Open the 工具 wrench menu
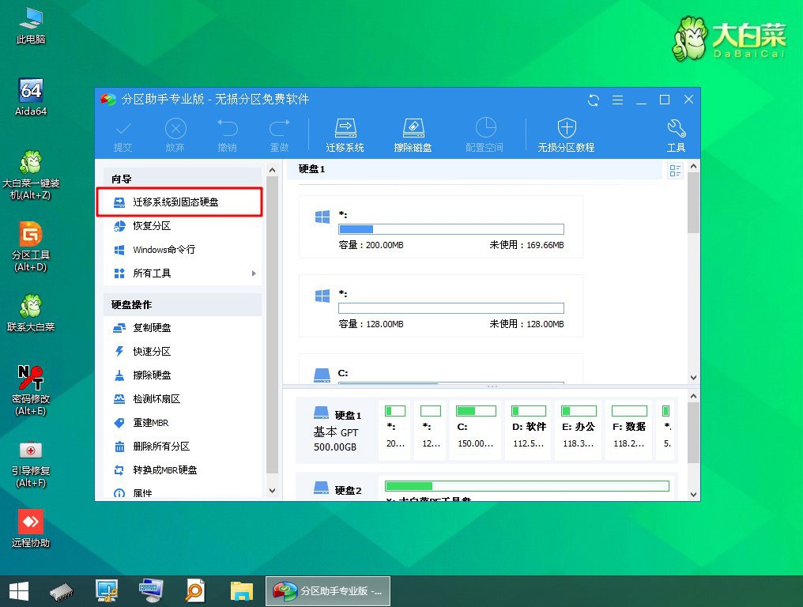 click(677, 134)
